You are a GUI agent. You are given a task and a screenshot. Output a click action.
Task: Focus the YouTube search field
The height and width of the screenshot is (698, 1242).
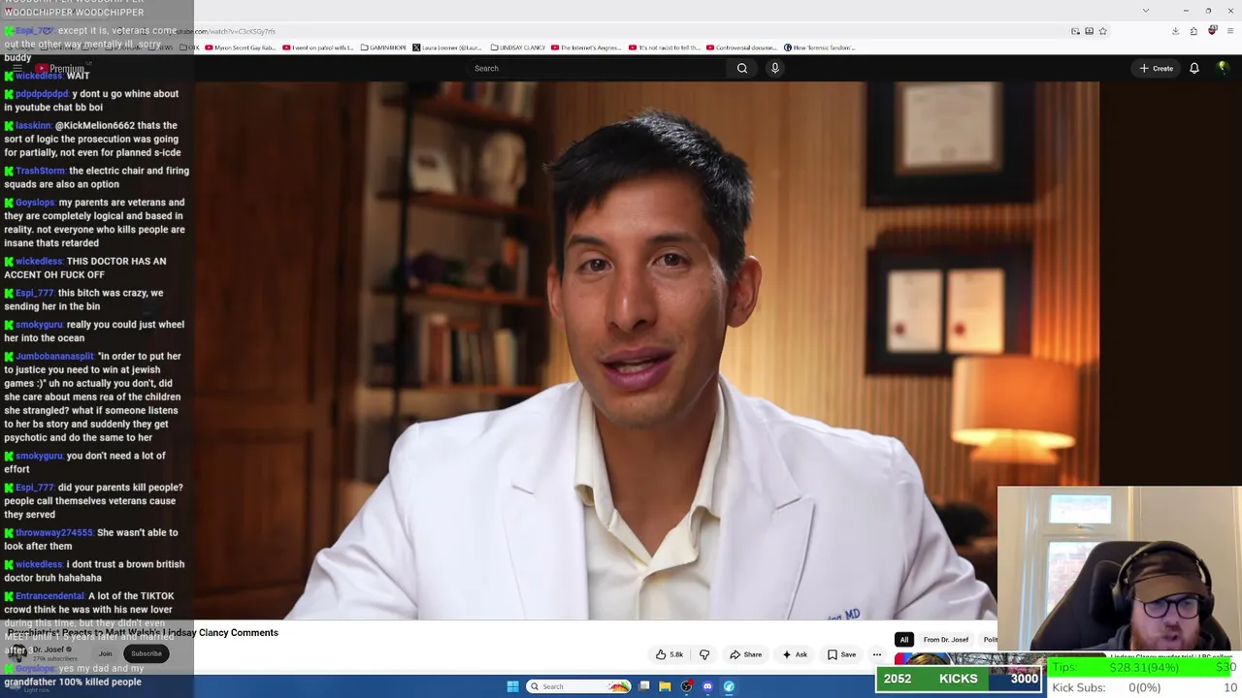tap(597, 68)
